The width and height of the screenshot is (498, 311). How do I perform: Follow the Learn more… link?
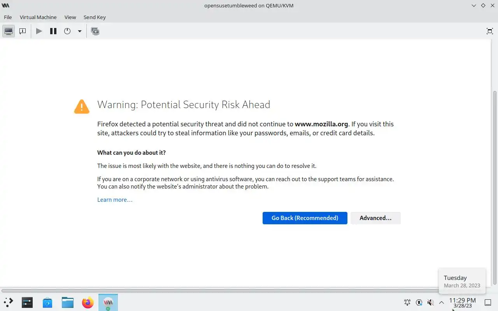(x=115, y=200)
